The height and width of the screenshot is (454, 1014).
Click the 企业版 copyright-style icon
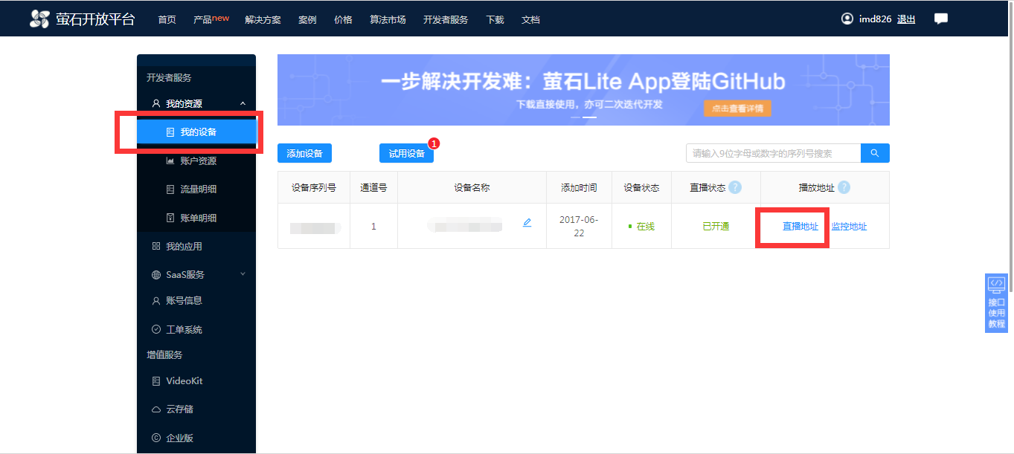click(156, 438)
